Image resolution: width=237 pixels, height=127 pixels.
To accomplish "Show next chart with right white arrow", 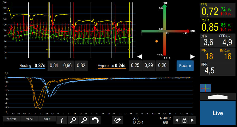I will [192, 57].
